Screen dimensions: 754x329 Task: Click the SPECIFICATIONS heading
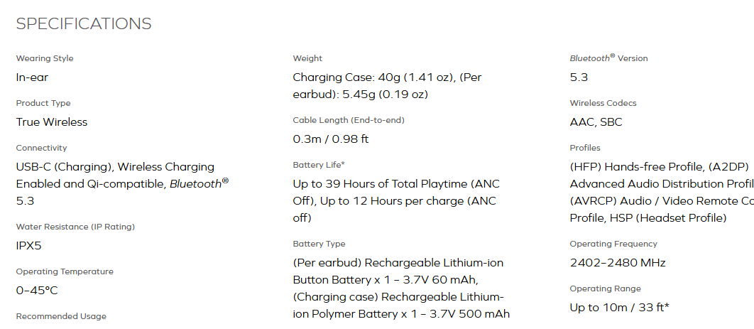tap(84, 23)
